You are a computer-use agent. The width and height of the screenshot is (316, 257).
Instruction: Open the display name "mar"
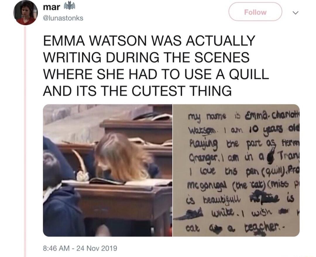pos(51,7)
